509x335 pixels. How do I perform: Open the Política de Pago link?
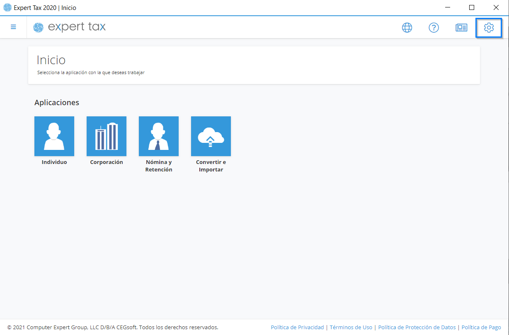pos(481,328)
